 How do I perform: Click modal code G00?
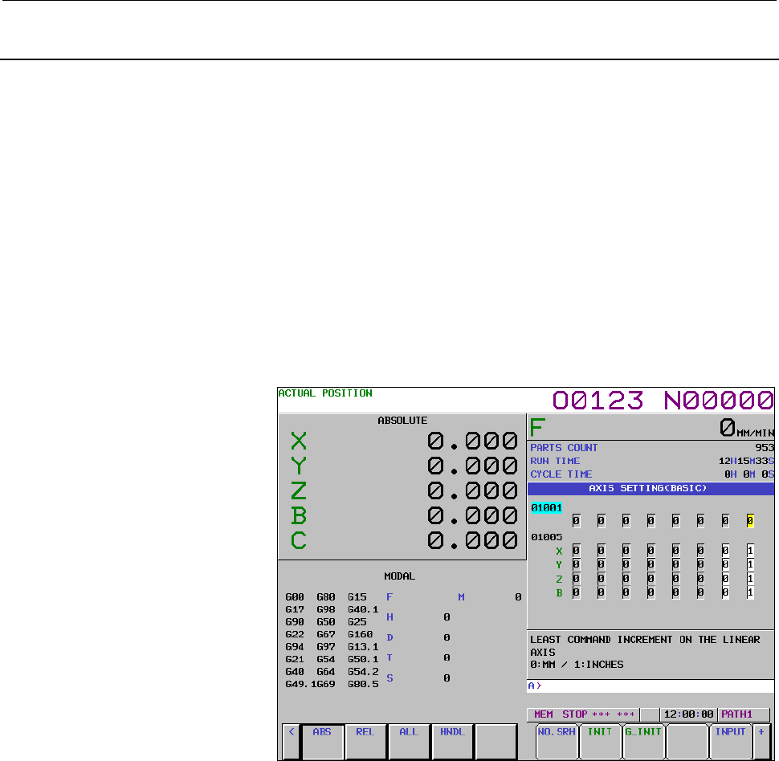[295, 597]
